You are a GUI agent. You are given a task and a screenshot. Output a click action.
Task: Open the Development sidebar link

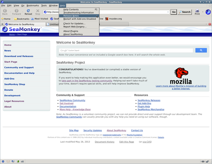[x=12, y=96]
